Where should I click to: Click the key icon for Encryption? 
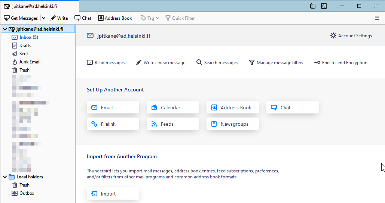[x=317, y=63]
